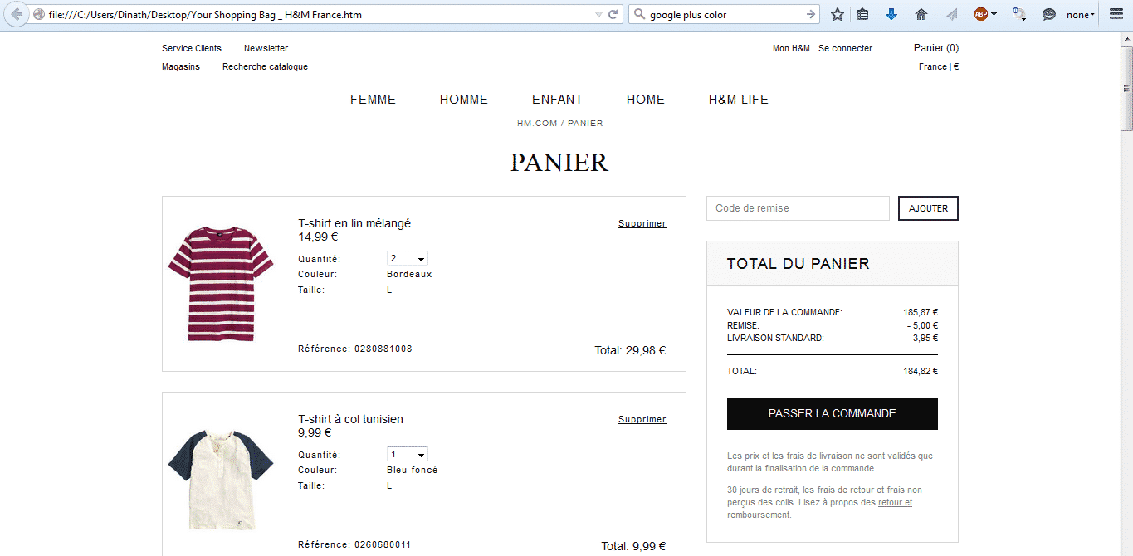Image resolution: width=1133 pixels, height=556 pixels.
Task: Remove T-shirt à col tunisien with Supprimer
Action: point(642,419)
